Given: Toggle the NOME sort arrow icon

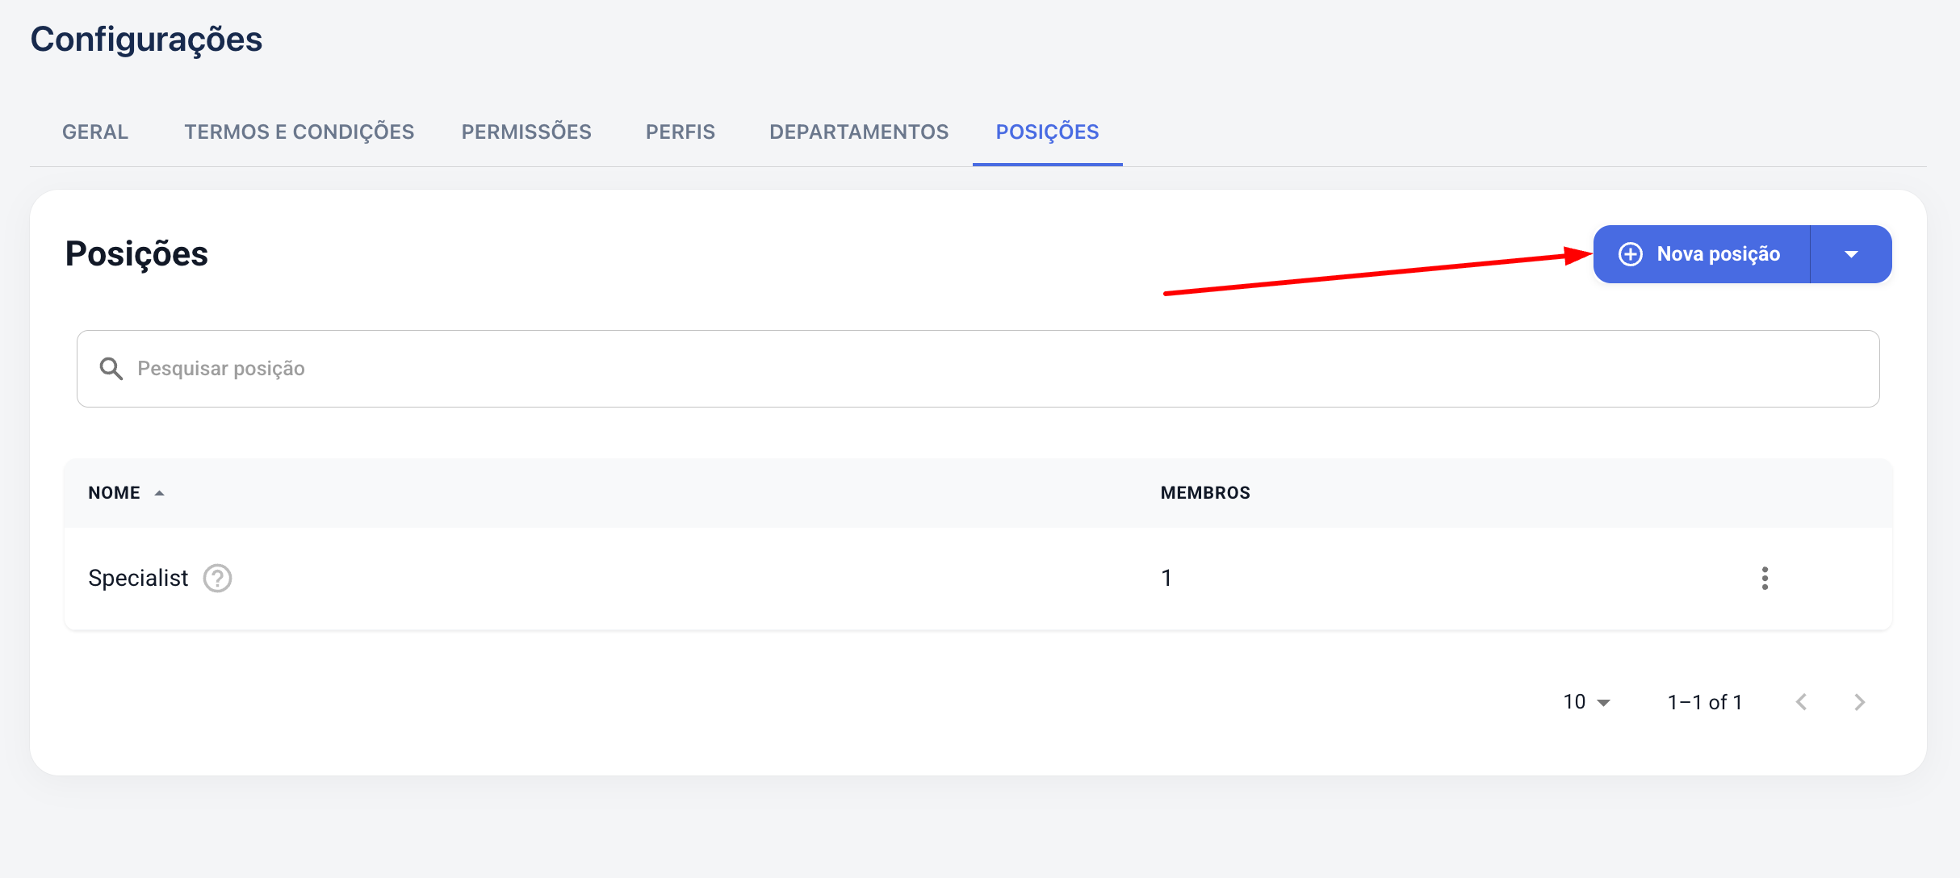Looking at the screenshot, I should click(159, 493).
